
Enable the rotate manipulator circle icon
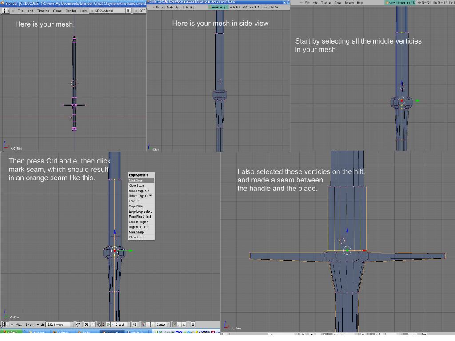click(x=108, y=325)
